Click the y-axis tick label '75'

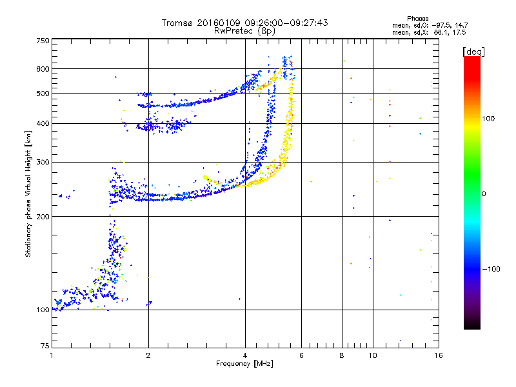click(x=45, y=346)
